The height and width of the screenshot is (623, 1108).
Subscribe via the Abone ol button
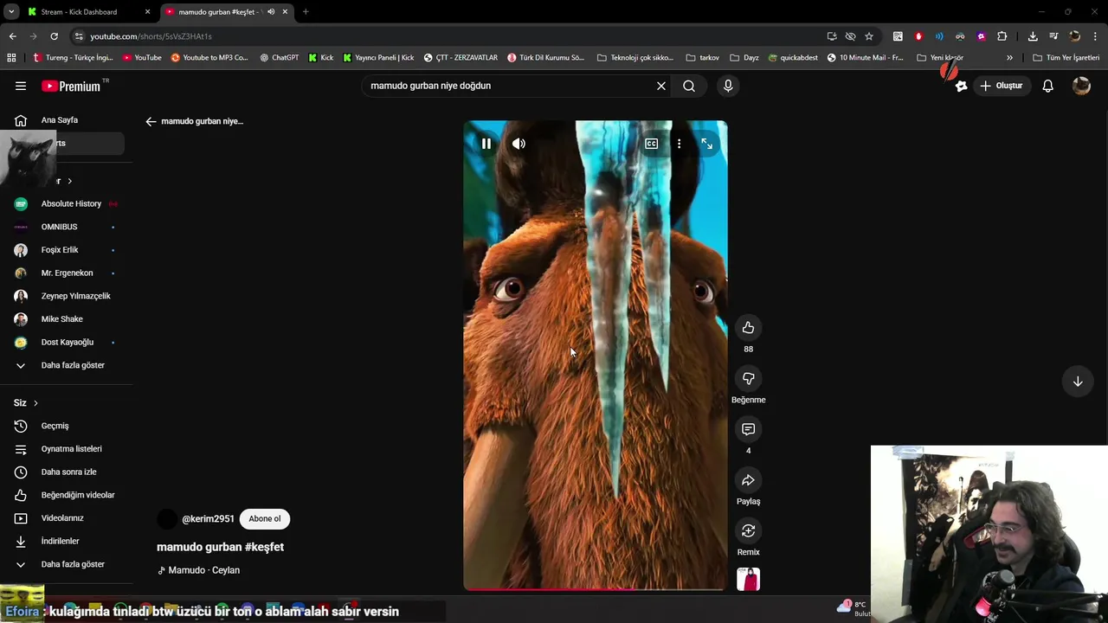click(x=265, y=518)
